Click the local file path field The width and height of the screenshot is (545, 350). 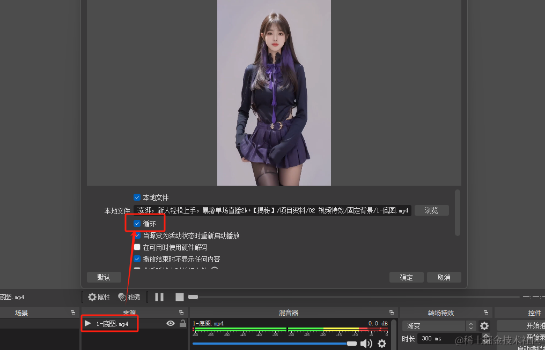[x=272, y=210]
